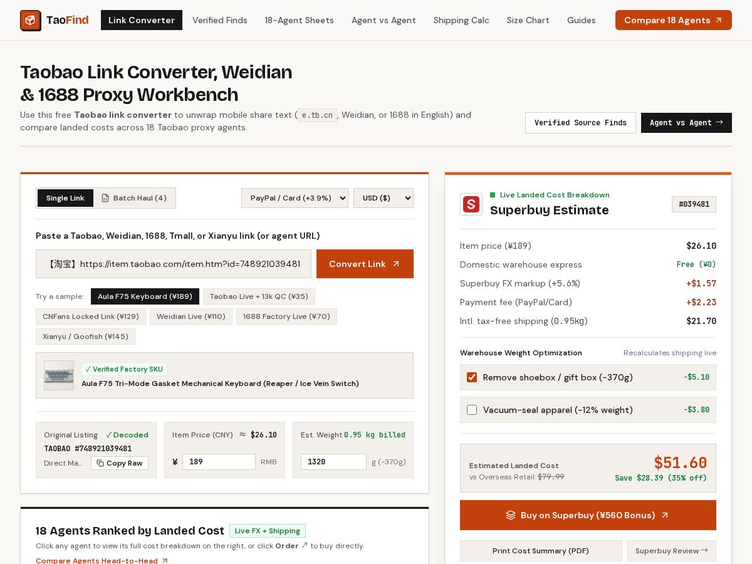Click the Live FX + Shipping badge

pos(268,531)
